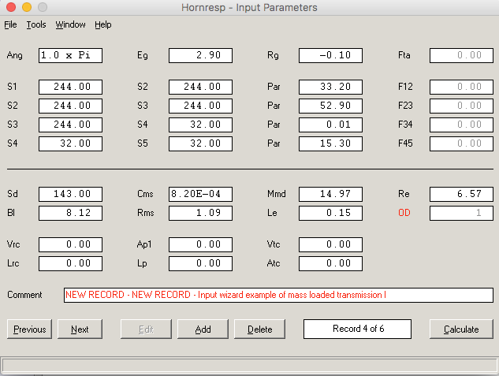
Task: Click the OD field showing 1
Action: (461, 213)
